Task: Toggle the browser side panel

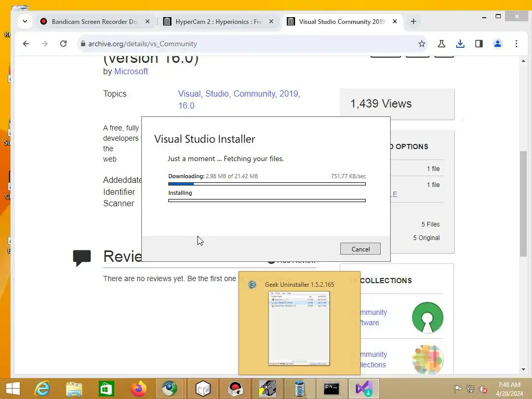Action: coord(478,44)
